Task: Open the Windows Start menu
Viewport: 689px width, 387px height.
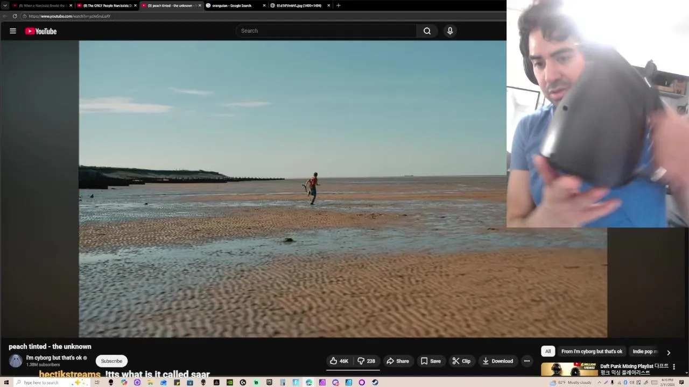Action: 6,382
